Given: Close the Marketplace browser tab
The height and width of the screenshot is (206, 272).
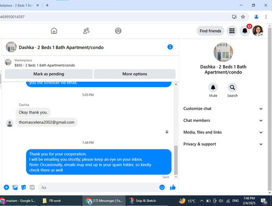Looking at the screenshot, I should tap(38, 5).
